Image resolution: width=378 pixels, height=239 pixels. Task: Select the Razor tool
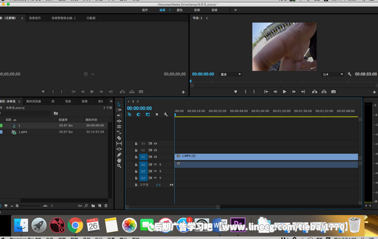pos(119,138)
